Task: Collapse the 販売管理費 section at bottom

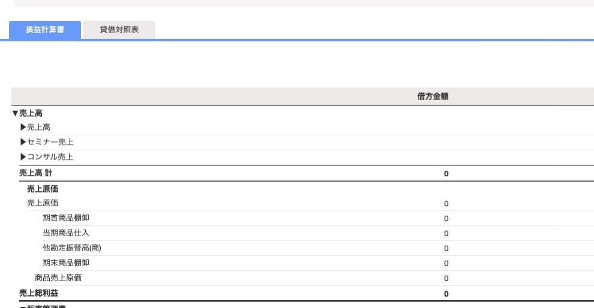Action: 23,306
